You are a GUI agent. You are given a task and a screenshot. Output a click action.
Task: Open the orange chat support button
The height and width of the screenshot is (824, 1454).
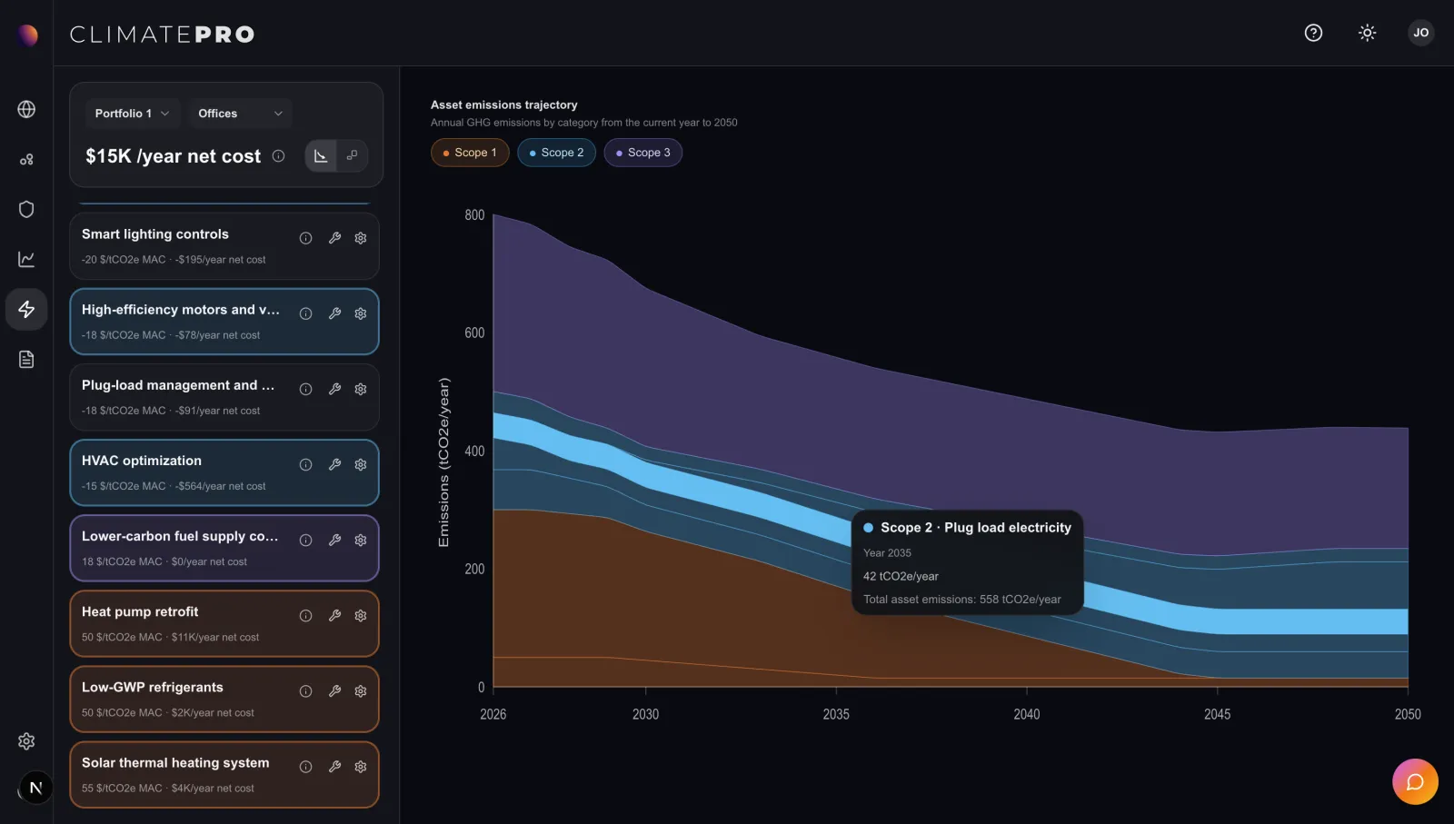pos(1415,781)
